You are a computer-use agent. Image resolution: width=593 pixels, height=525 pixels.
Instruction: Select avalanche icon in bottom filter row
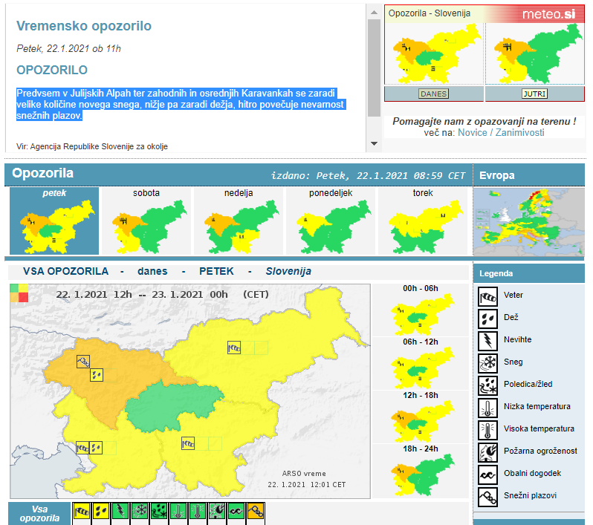pos(256,512)
